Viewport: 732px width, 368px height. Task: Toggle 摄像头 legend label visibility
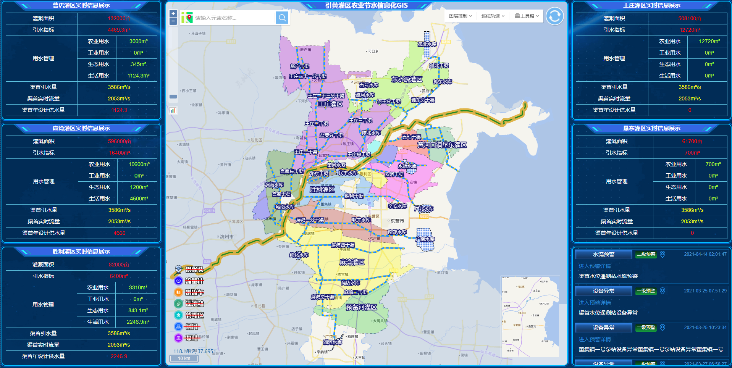tap(194, 270)
